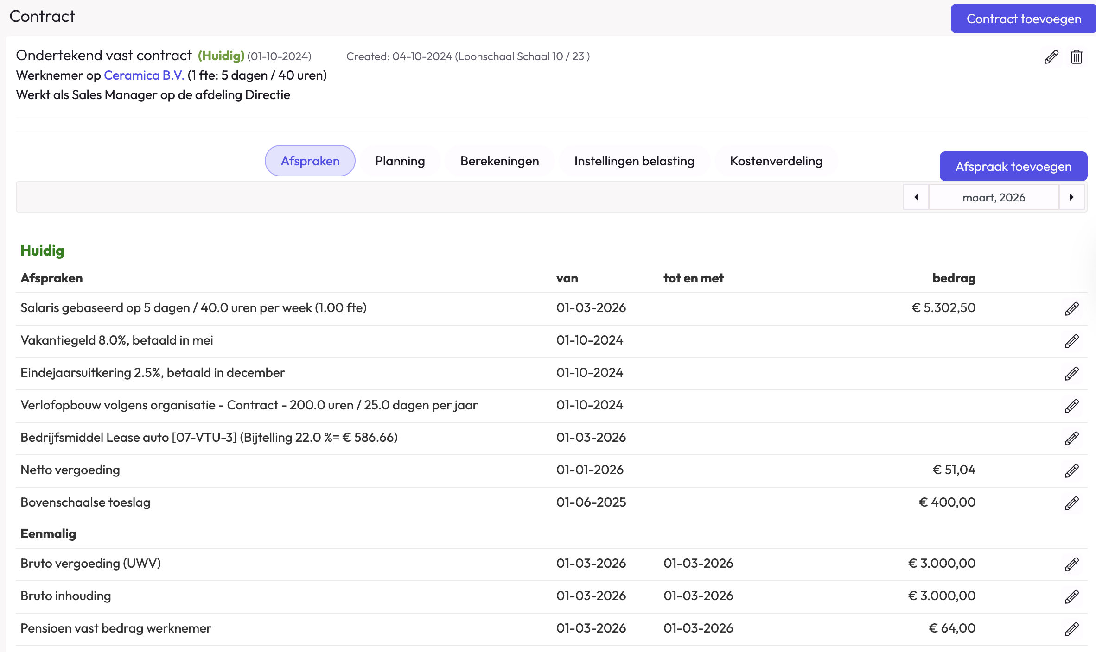Delete the contract with the trash icon
The height and width of the screenshot is (652, 1096).
[1076, 57]
